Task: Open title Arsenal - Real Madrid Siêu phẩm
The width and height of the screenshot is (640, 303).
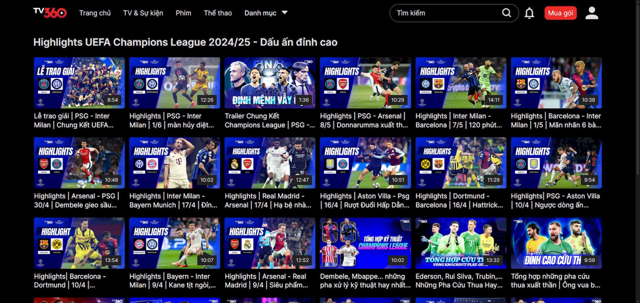Action: pos(266,281)
